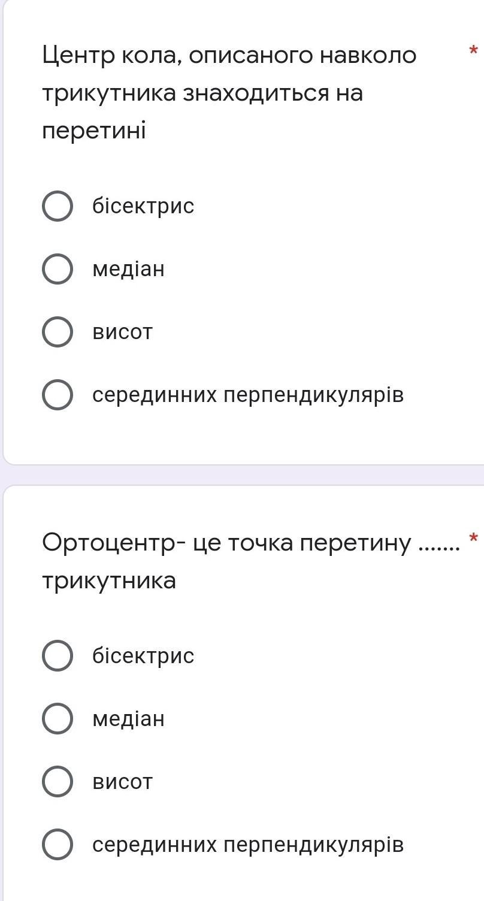Click the 'висот' label text in first question

(123, 332)
